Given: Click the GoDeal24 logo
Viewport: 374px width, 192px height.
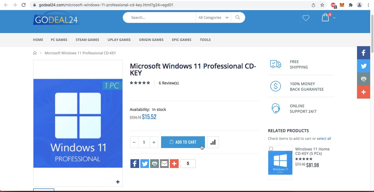Looking at the screenshot, I should (56, 18).
